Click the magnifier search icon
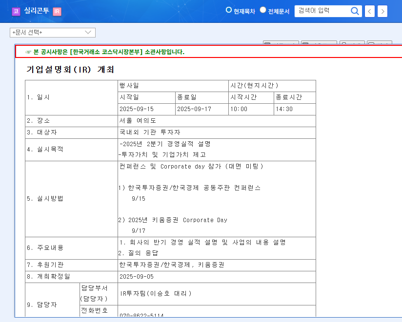 pyautogui.click(x=355, y=11)
